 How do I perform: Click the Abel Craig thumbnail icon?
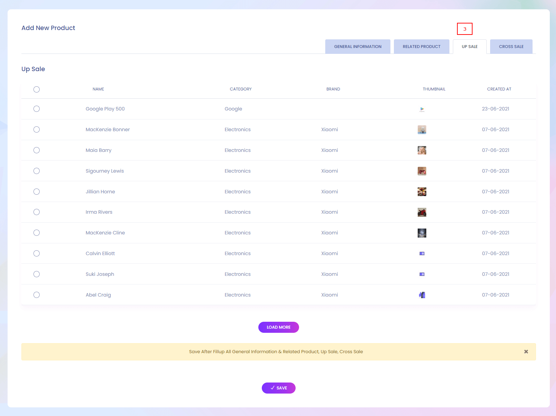tap(422, 295)
